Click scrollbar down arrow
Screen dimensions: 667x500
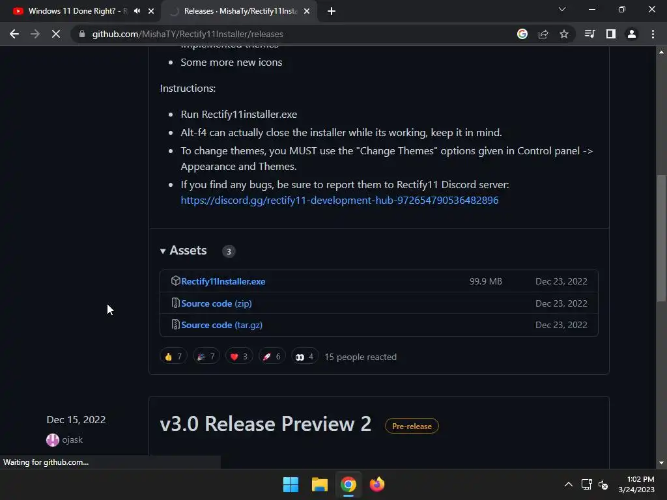(x=661, y=463)
